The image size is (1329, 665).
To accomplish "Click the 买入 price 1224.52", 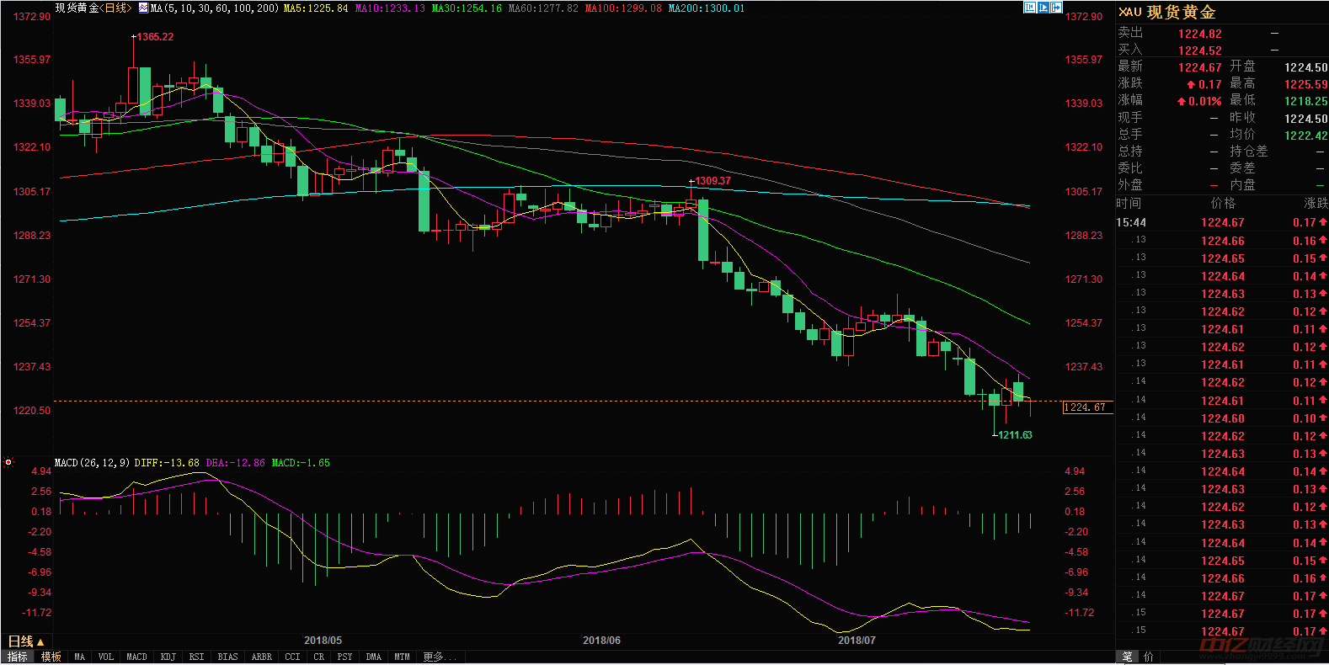I will tap(1199, 51).
